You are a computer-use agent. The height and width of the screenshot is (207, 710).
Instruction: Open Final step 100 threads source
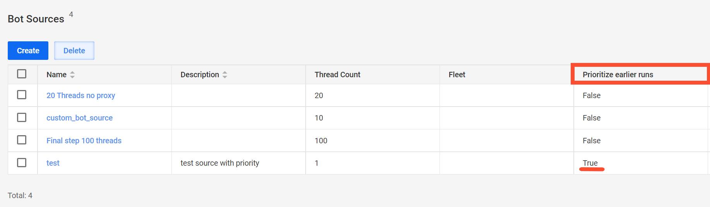84,141
